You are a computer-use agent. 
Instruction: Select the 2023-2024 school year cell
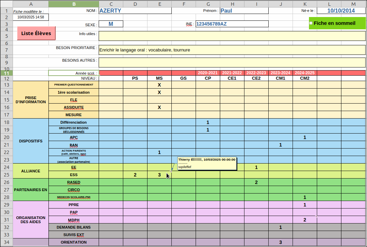click(280, 73)
